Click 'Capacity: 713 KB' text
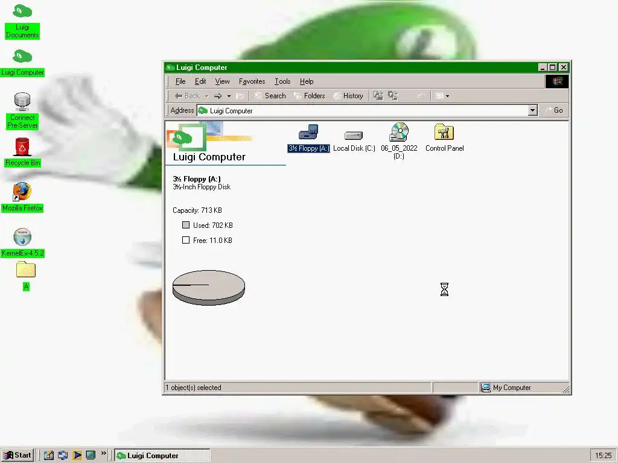This screenshot has width=618, height=463. [197, 210]
